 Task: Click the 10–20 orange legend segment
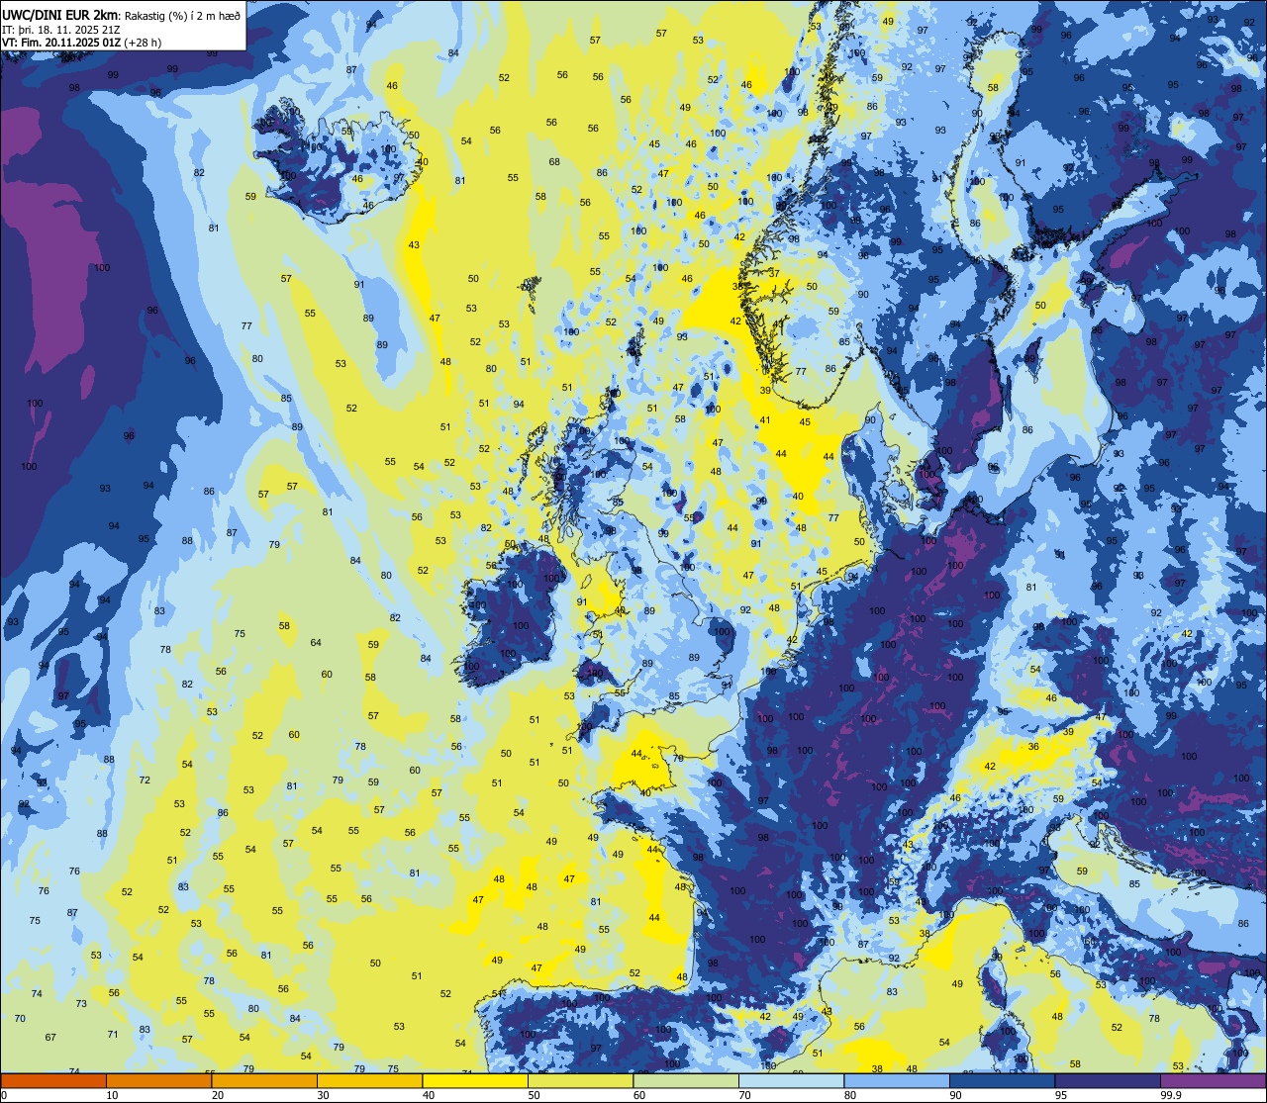pyautogui.click(x=158, y=1081)
